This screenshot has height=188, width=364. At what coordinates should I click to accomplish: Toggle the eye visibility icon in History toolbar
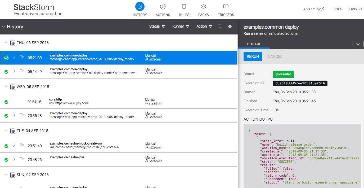coord(230,26)
